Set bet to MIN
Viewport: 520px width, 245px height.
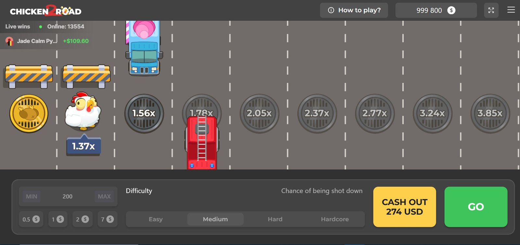click(32, 196)
